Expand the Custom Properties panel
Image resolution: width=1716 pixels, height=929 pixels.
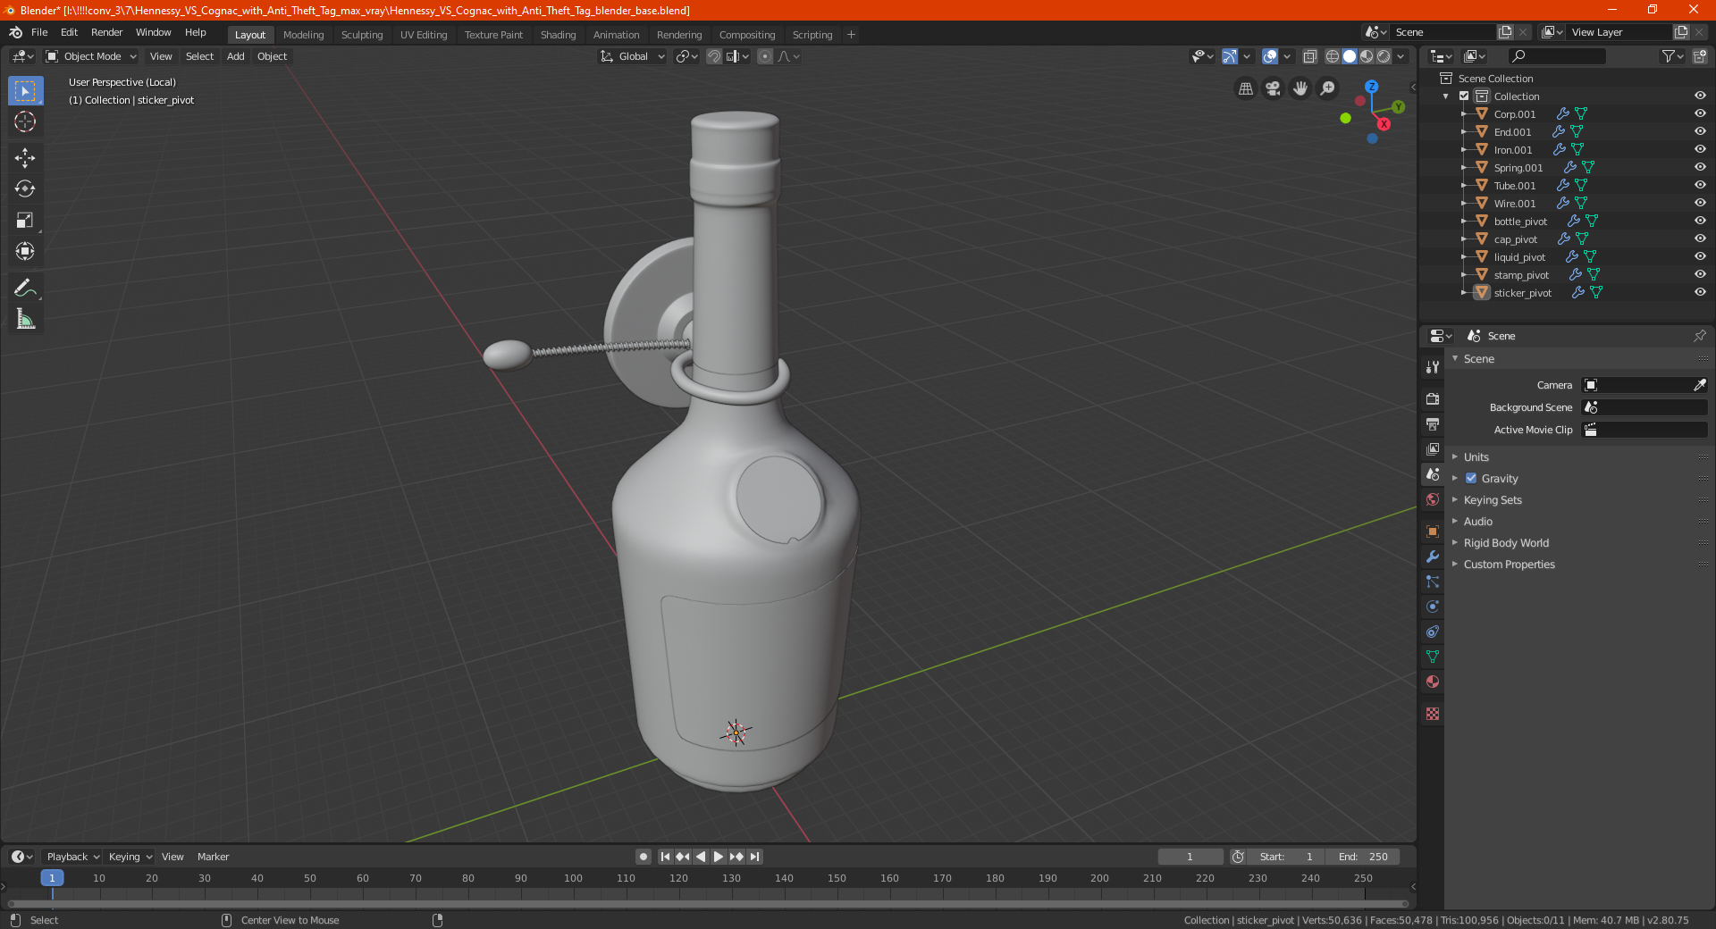click(1509, 564)
